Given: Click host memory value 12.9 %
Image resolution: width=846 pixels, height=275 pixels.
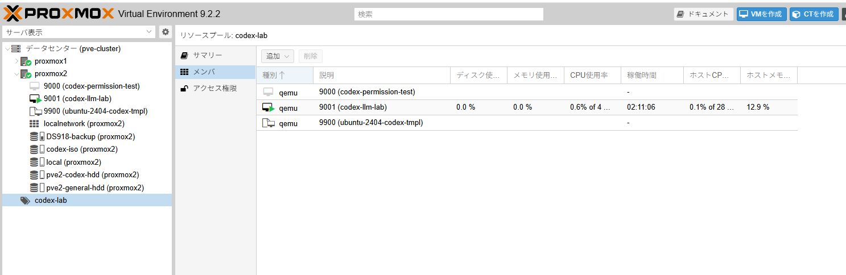Looking at the screenshot, I should (758, 107).
